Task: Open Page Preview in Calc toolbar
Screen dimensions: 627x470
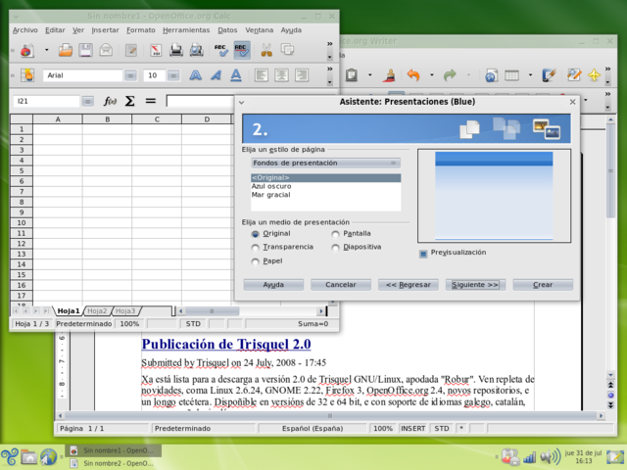Action: point(196,50)
